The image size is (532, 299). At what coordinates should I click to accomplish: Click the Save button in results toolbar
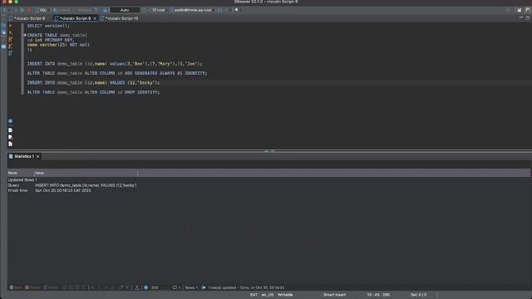click(x=16, y=287)
